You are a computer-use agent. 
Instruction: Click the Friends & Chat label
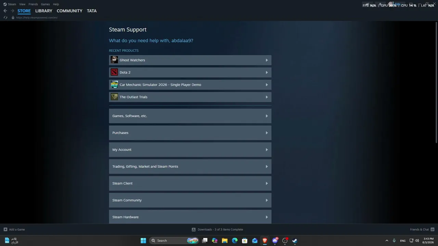coord(419,230)
